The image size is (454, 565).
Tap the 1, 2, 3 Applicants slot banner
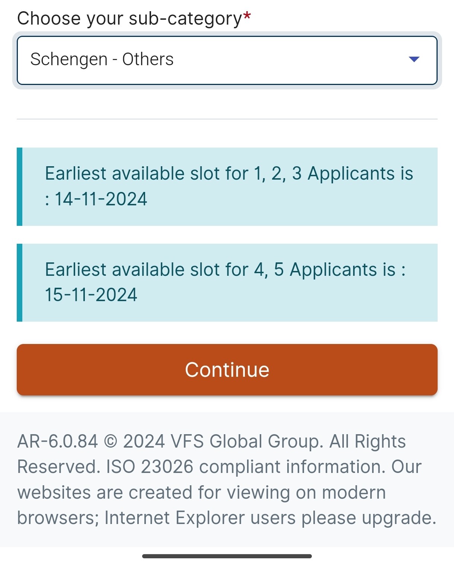[227, 187]
